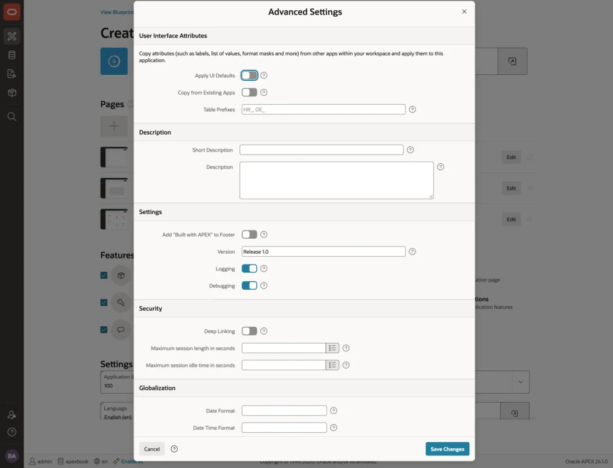Enable Add Built with APEX to Footer
Viewport: 613px width, 468px height.
pyautogui.click(x=250, y=235)
